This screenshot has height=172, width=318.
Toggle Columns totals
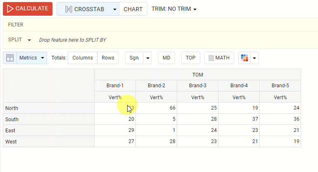(83, 58)
